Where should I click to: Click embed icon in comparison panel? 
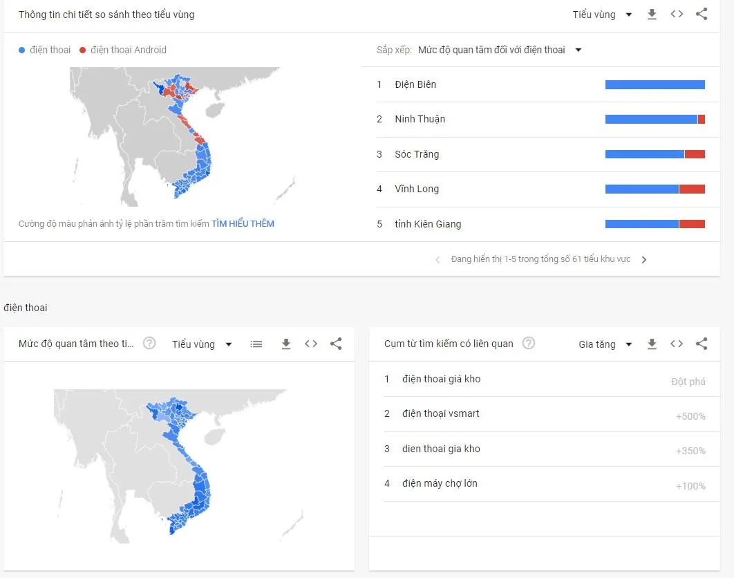[677, 15]
